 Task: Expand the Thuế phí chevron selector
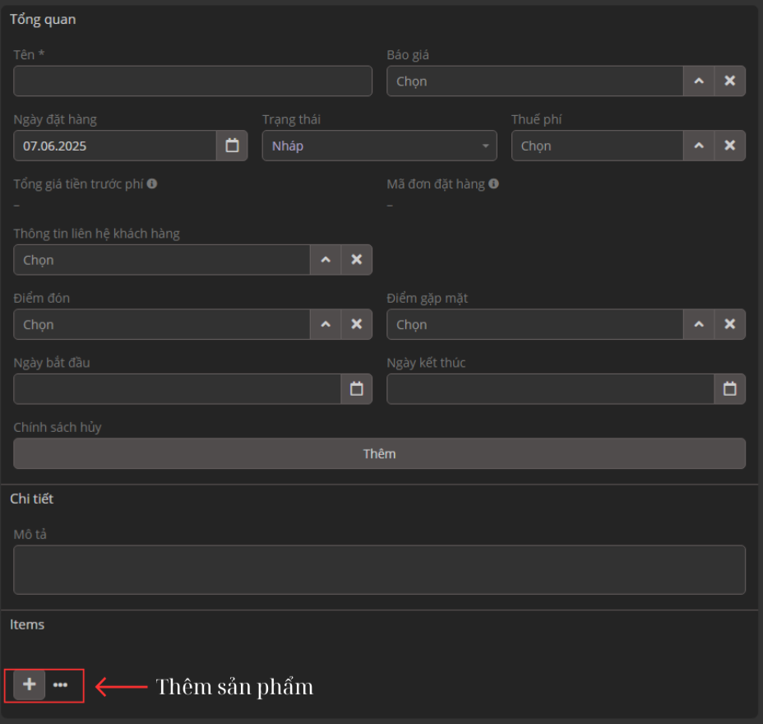(698, 146)
